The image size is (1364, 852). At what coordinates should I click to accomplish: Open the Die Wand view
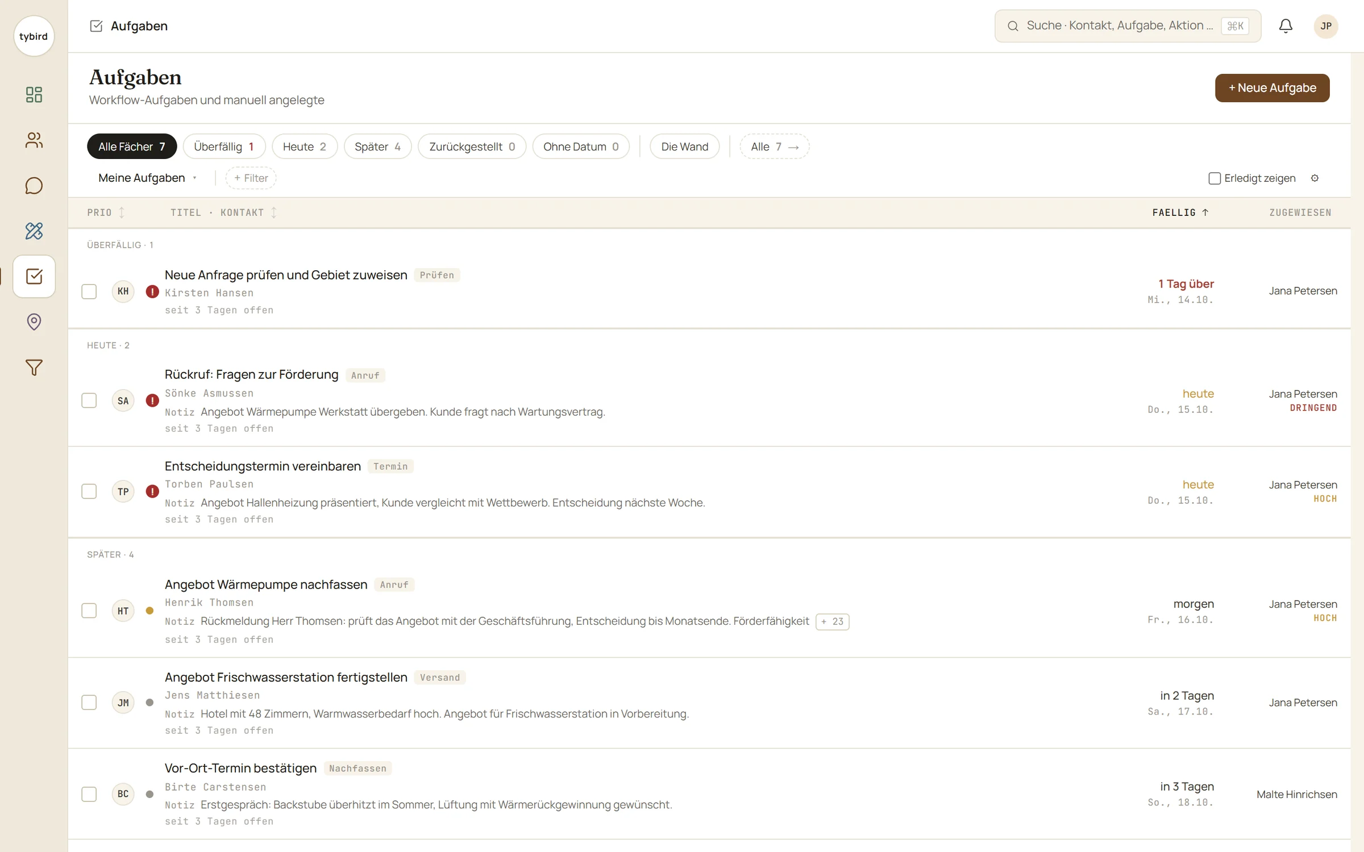(x=684, y=147)
